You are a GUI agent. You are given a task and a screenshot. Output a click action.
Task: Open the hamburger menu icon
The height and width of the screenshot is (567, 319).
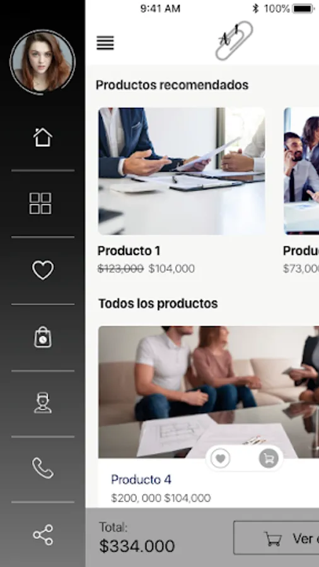(105, 43)
